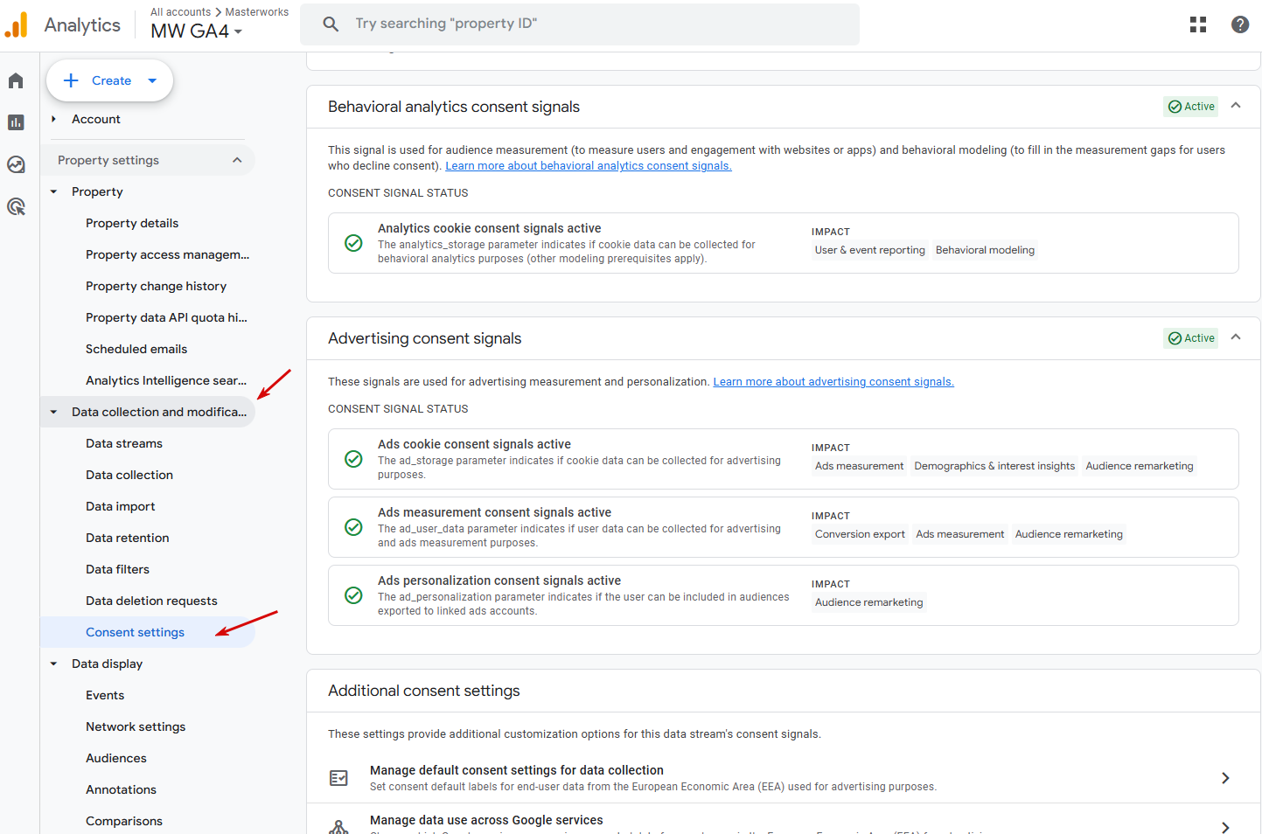Click Active badge on Advertising consent signals

pos(1191,338)
